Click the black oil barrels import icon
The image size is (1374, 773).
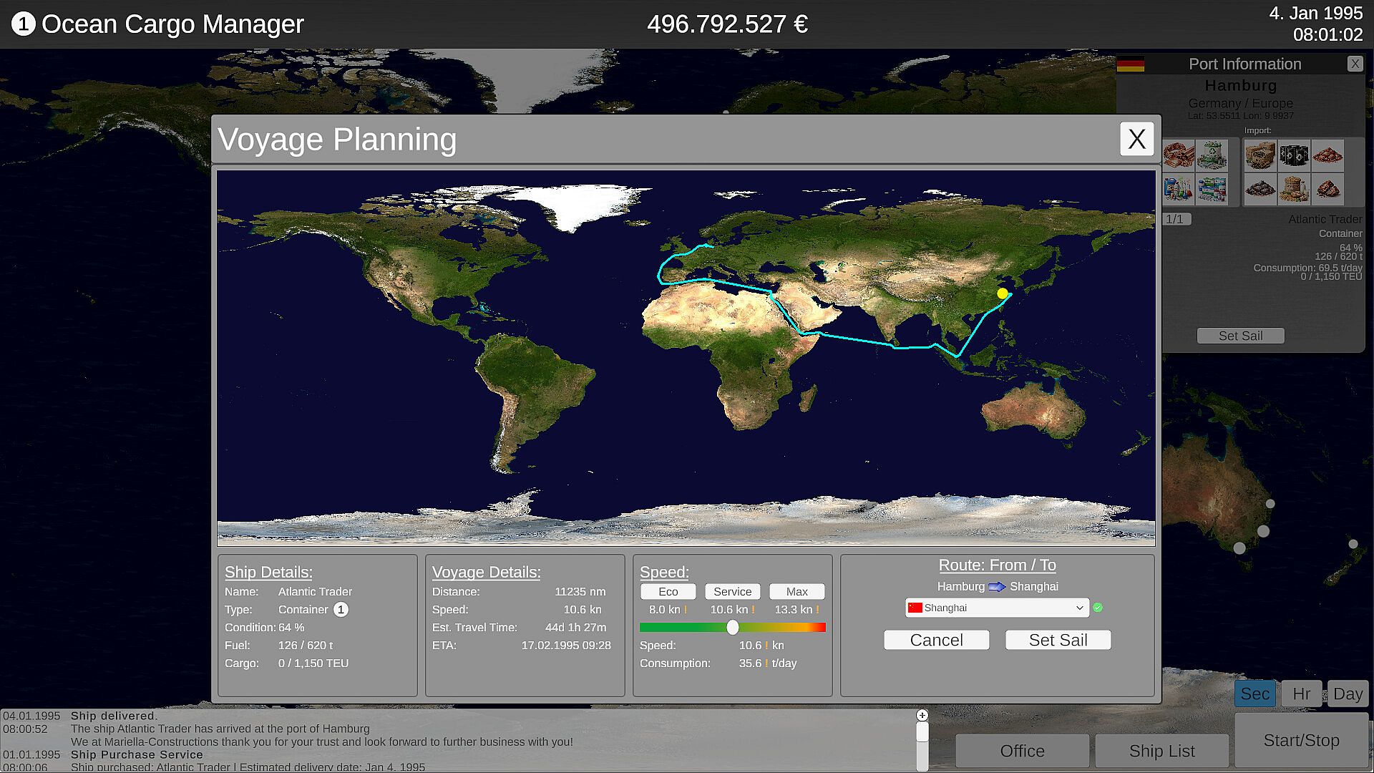[1294, 155]
